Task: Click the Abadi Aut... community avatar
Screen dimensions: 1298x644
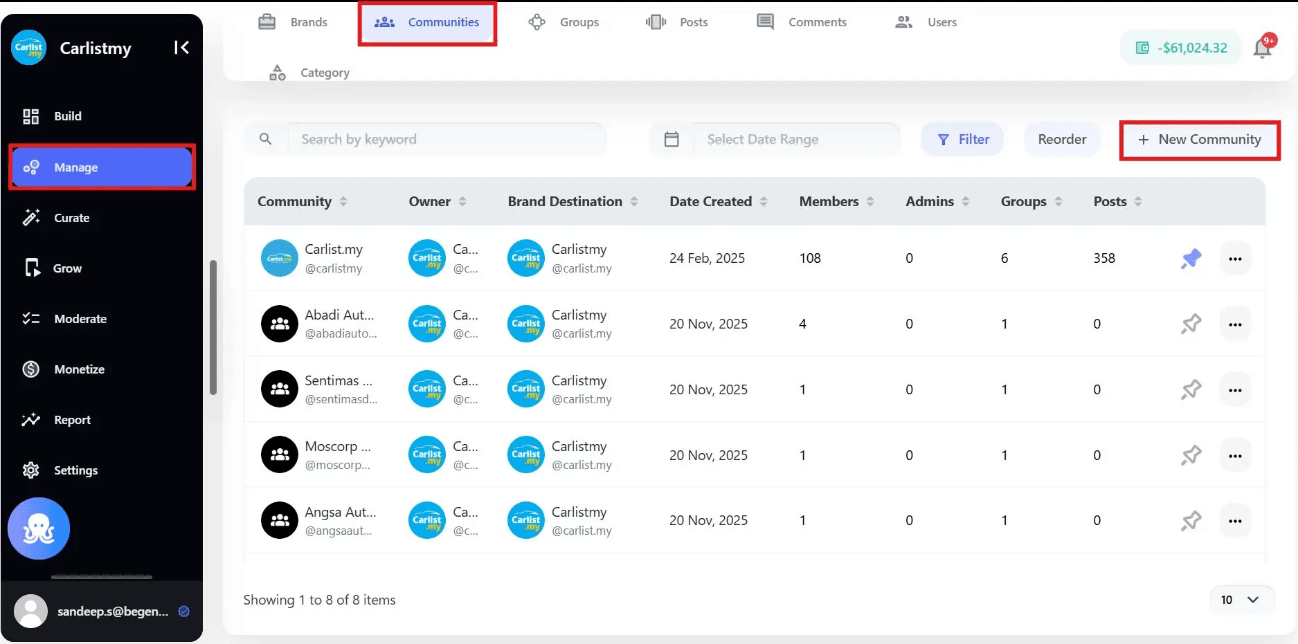Action: point(280,324)
